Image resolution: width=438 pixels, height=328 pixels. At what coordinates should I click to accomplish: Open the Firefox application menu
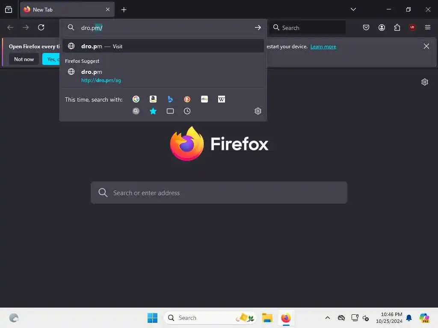(428, 27)
